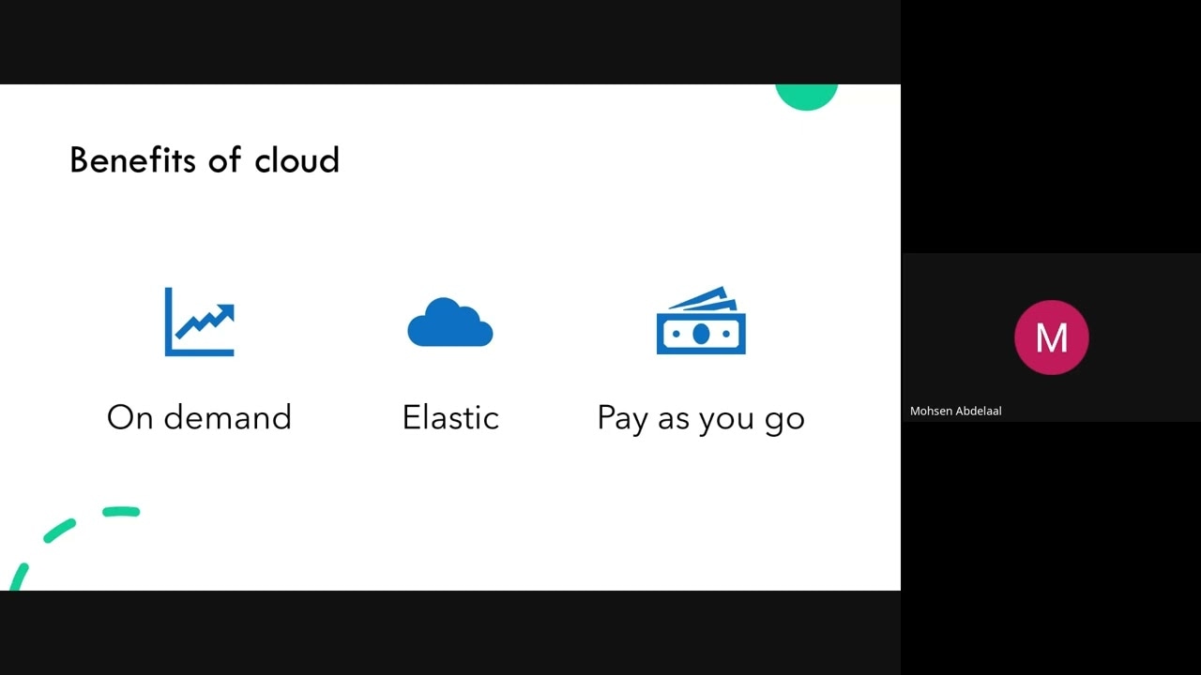The image size is (1201, 675).
Task: Select the "On demand" label
Action: tap(199, 417)
